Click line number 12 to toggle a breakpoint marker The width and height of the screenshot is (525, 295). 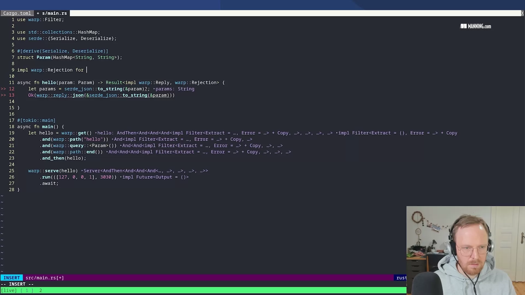(11, 89)
